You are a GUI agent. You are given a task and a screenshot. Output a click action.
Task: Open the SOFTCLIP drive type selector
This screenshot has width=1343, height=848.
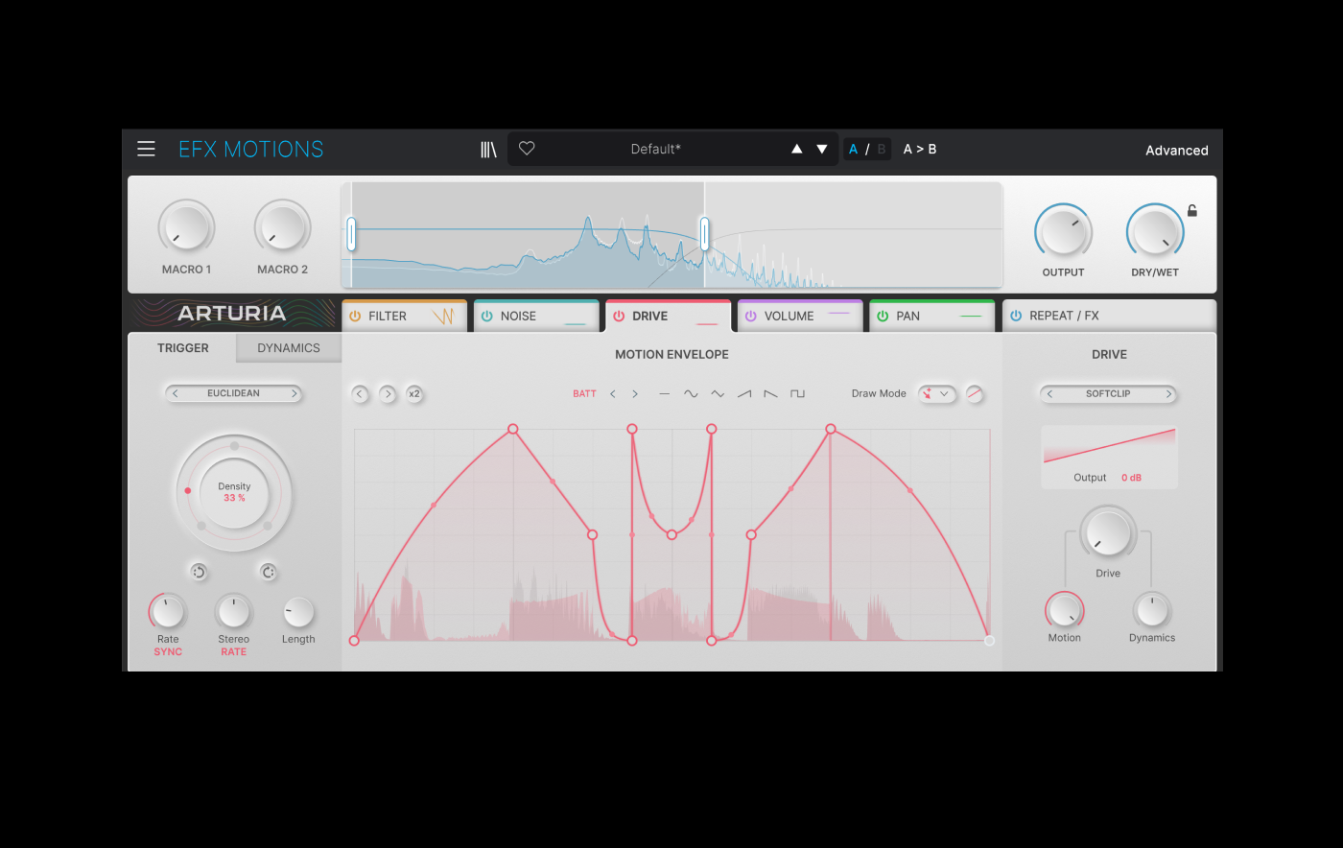click(x=1108, y=393)
